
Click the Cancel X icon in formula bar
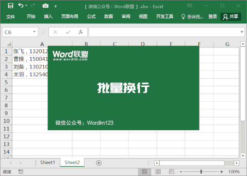coord(55,32)
